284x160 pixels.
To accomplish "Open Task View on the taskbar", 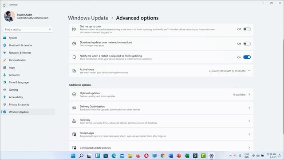I will coord(89,156).
